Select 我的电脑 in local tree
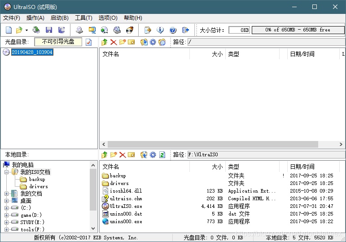The image size is (346, 242). click(x=23, y=165)
